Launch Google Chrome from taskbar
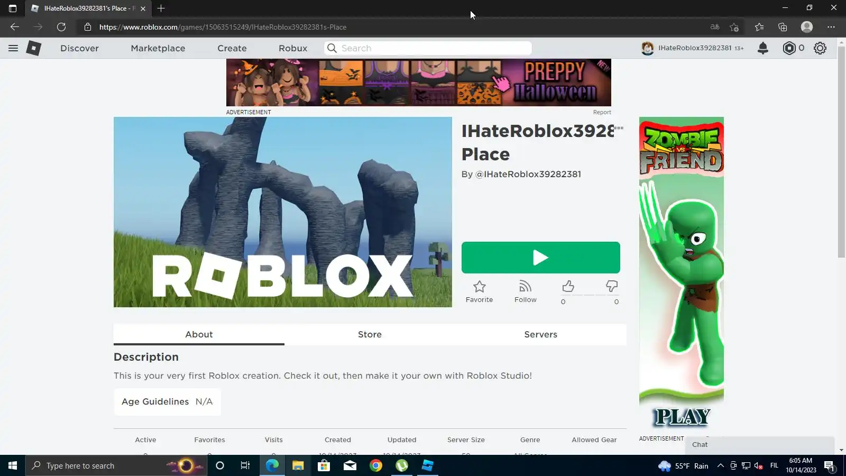 (376, 466)
